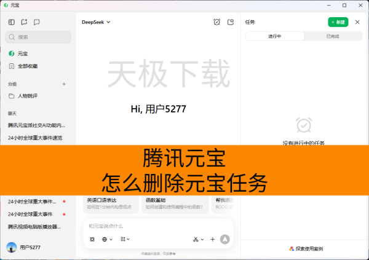
Task: Click the icon right of the alarm clock
Action: [x=231, y=22]
